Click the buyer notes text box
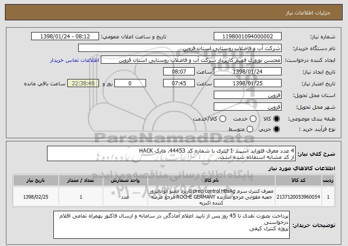 172,225
